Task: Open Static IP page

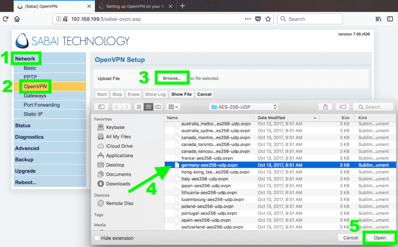Action: coord(33,114)
